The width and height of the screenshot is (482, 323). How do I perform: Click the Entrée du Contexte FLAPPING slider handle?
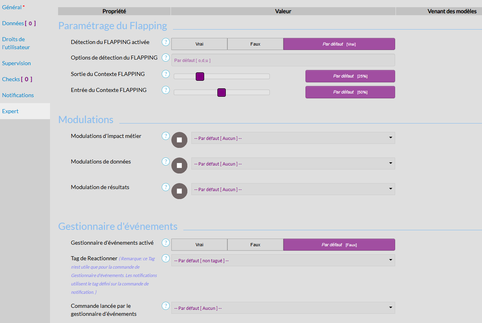(x=221, y=93)
